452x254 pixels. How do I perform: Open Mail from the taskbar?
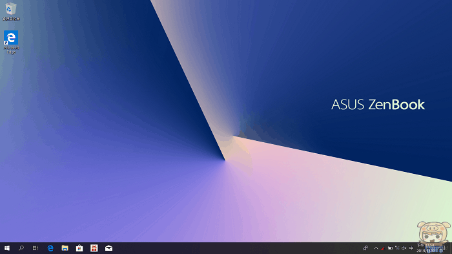pyautogui.click(x=108, y=248)
